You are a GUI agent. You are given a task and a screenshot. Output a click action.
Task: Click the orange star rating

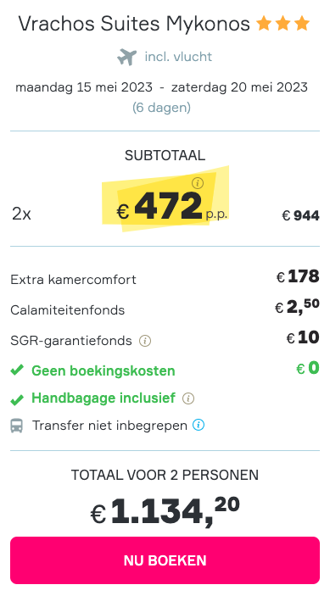pyautogui.click(x=282, y=24)
